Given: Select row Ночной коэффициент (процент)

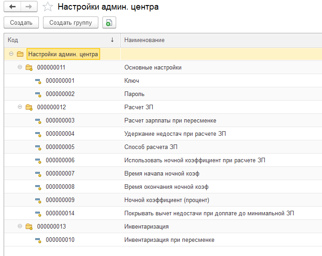Looking at the screenshot, I should click(x=166, y=200).
